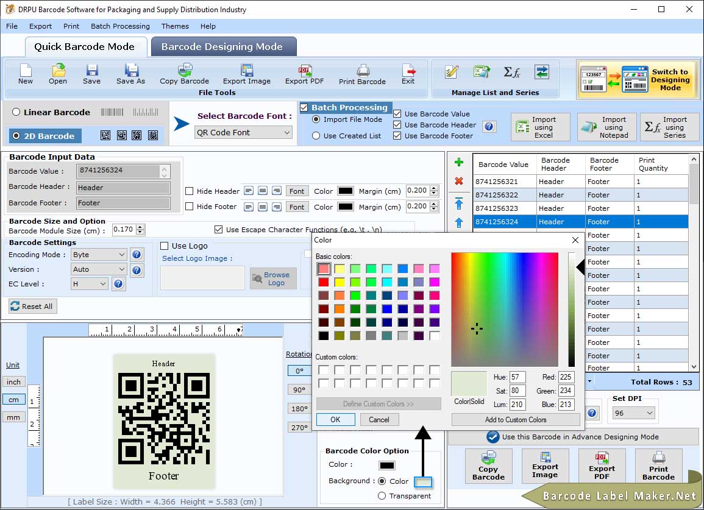This screenshot has height=510, width=704.
Task: Switch to Barcode Designing Mode tab
Action: (x=224, y=47)
